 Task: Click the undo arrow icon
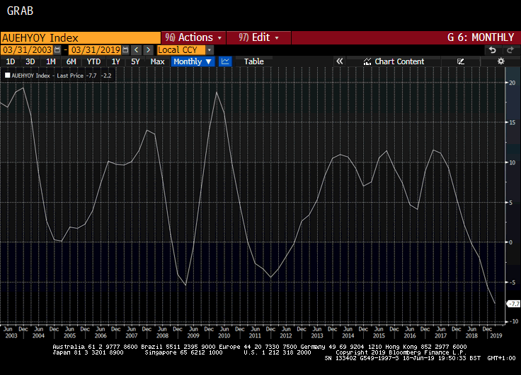click(x=493, y=50)
